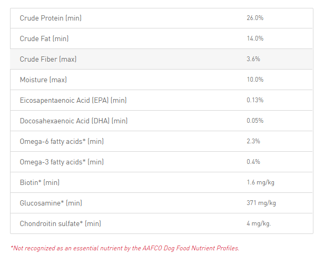Click the highlighted Crude Fiber (max) row
Screen dimensions: 315x254
(162, 59)
